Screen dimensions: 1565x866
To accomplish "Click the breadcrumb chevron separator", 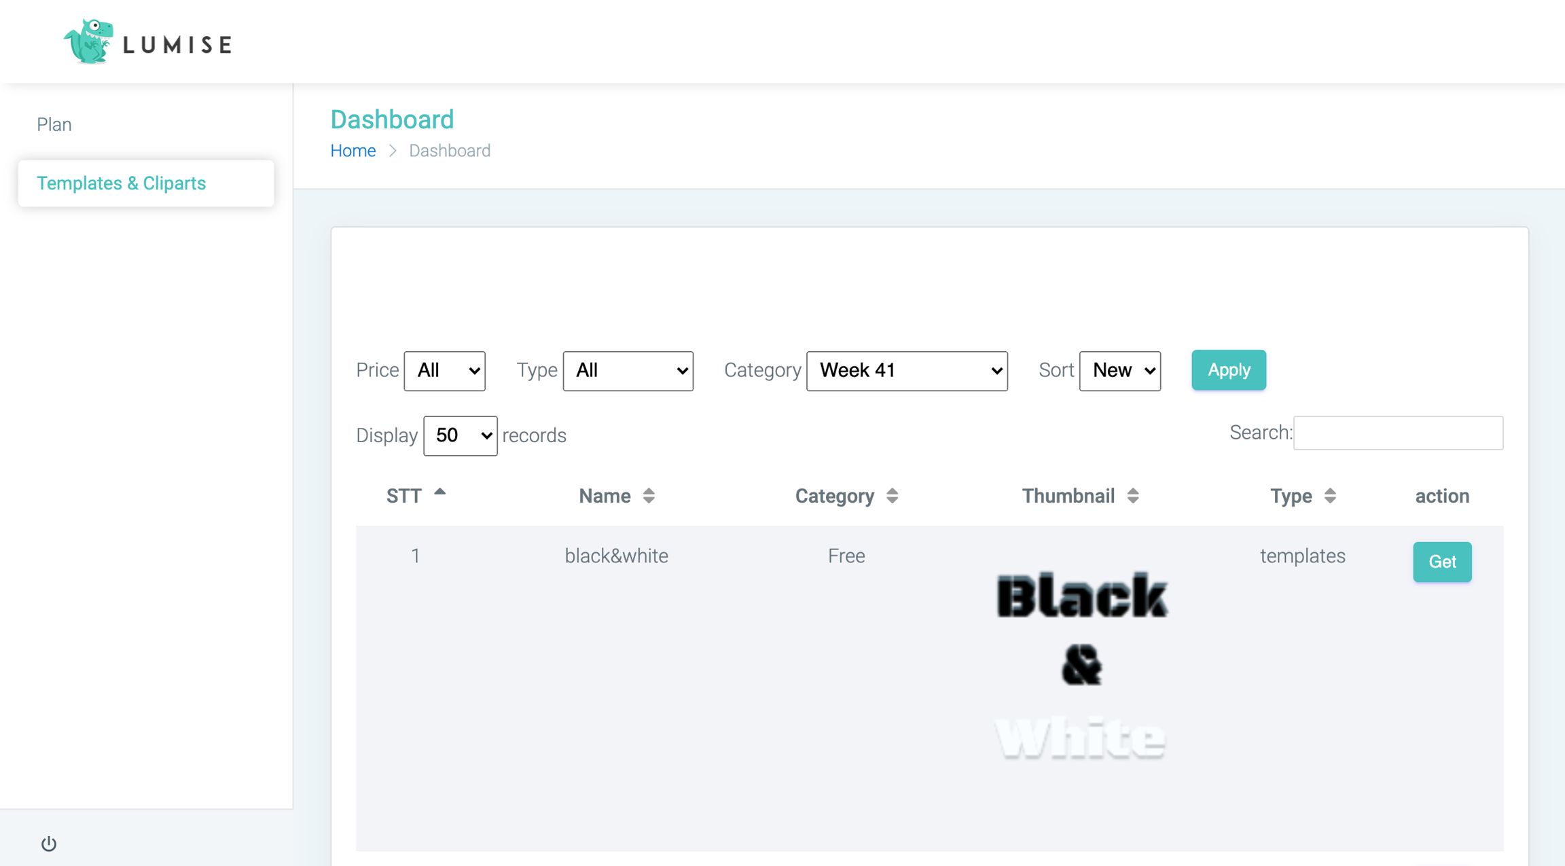I will (393, 151).
